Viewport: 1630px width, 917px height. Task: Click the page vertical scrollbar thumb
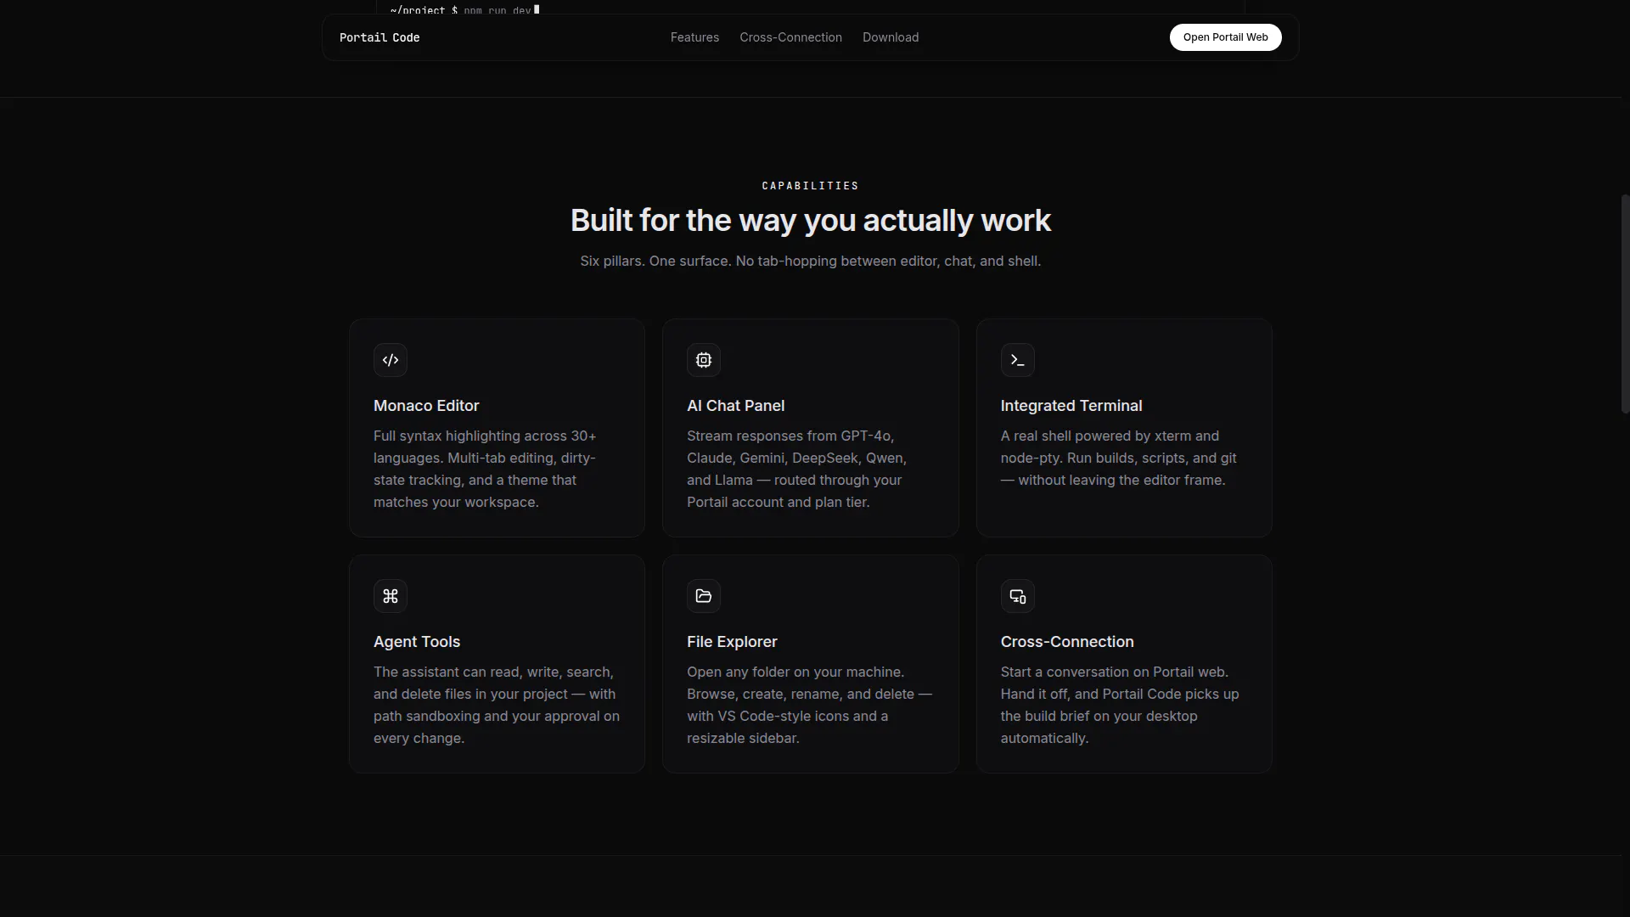[1625, 304]
